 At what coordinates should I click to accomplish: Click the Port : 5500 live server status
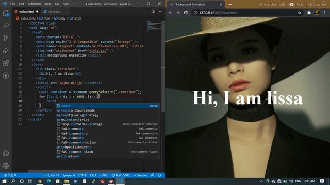click(121, 175)
